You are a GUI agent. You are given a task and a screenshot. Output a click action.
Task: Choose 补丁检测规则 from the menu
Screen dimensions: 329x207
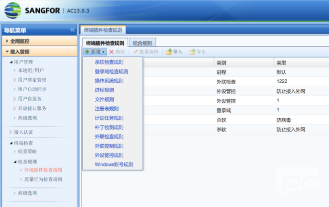tap(109, 127)
